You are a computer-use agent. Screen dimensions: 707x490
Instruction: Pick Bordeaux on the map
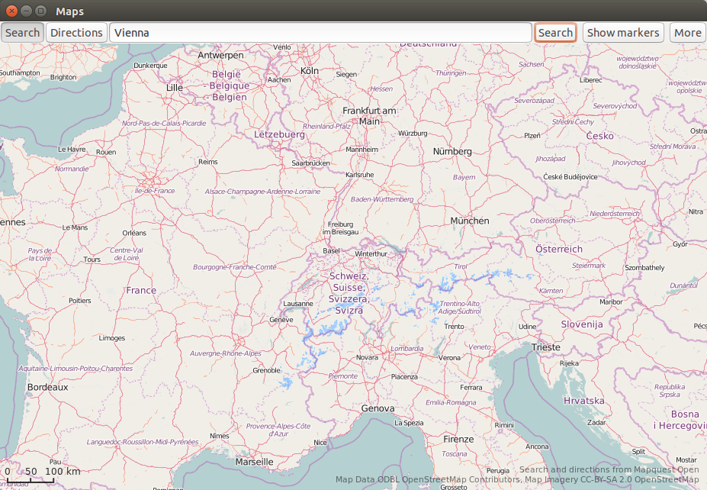pos(47,387)
